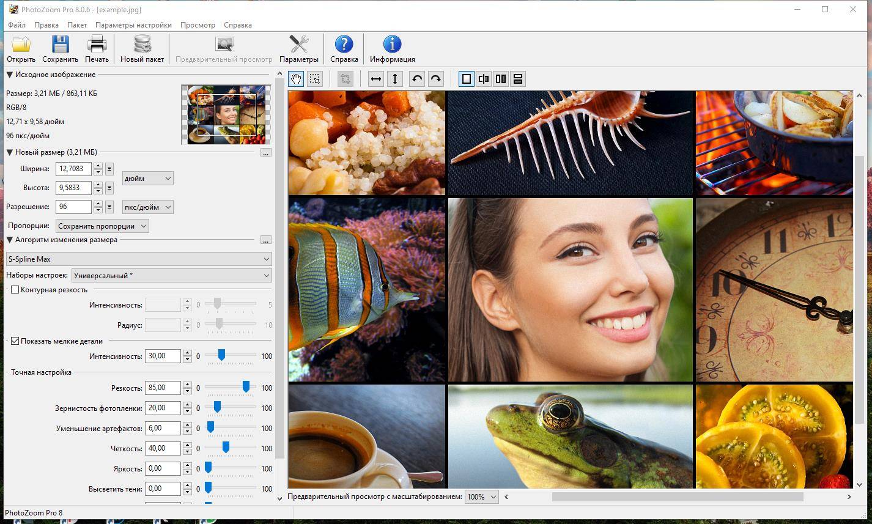
Task: Click the Уменьшение артефактов slider
Action: [231, 428]
